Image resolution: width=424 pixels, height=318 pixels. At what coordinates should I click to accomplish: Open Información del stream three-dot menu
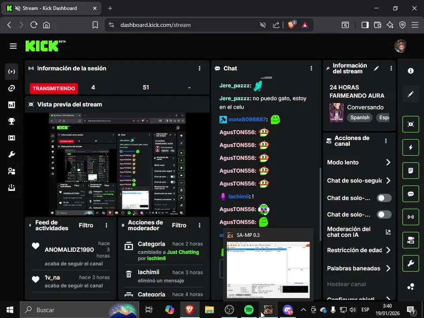[x=391, y=68]
